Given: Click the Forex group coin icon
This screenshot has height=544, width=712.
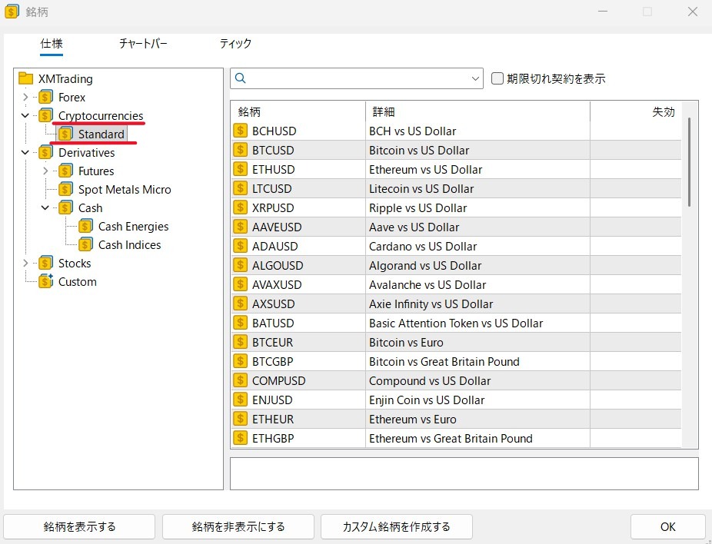Looking at the screenshot, I should [45, 97].
